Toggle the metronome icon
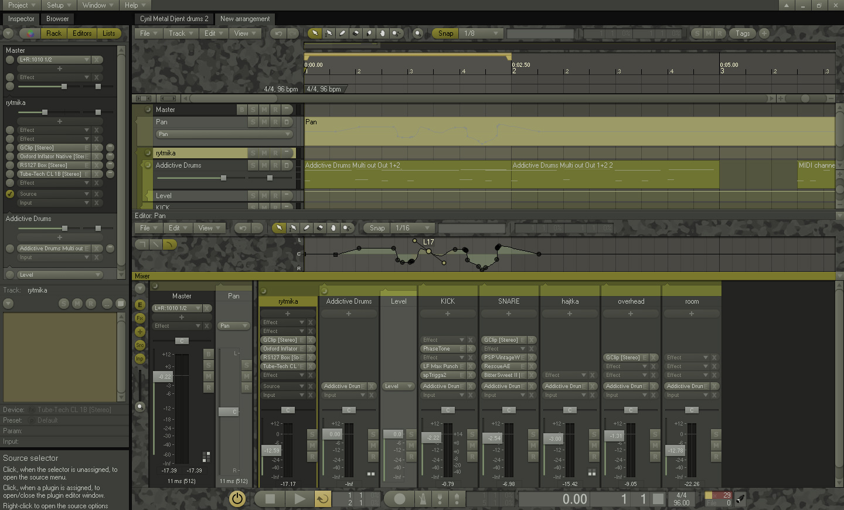The width and height of the screenshot is (844, 510). click(422, 499)
